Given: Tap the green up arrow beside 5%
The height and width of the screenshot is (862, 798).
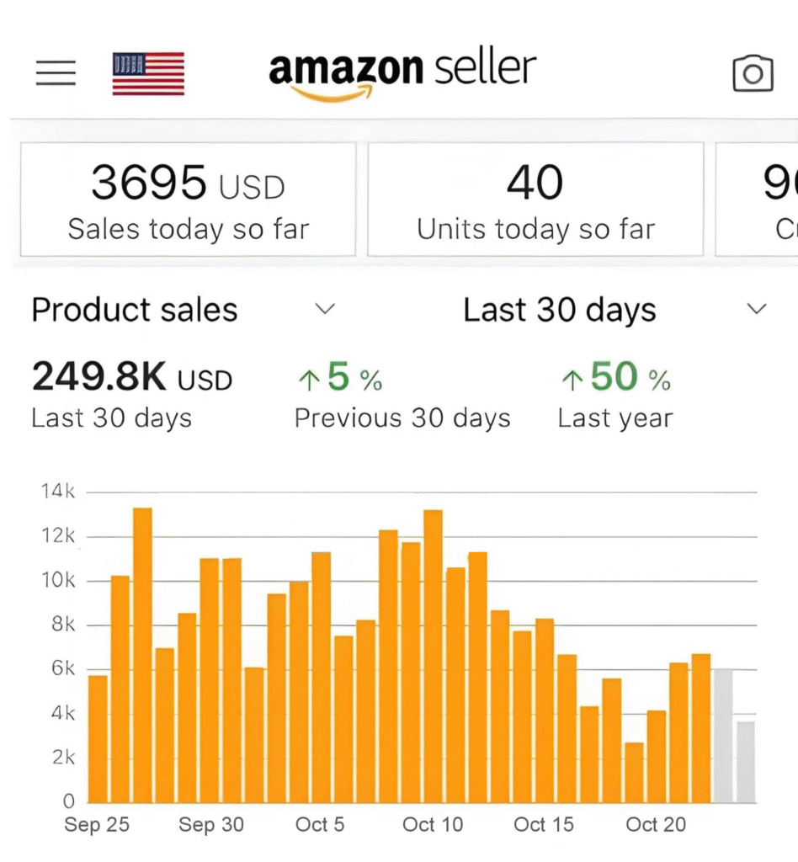Looking at the screenshot, I should click(309, 380).
